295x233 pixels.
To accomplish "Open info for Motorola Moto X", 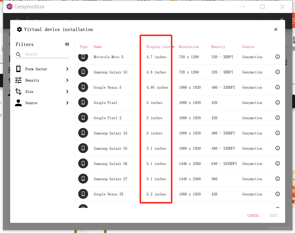I will click(x=277, y=57).
